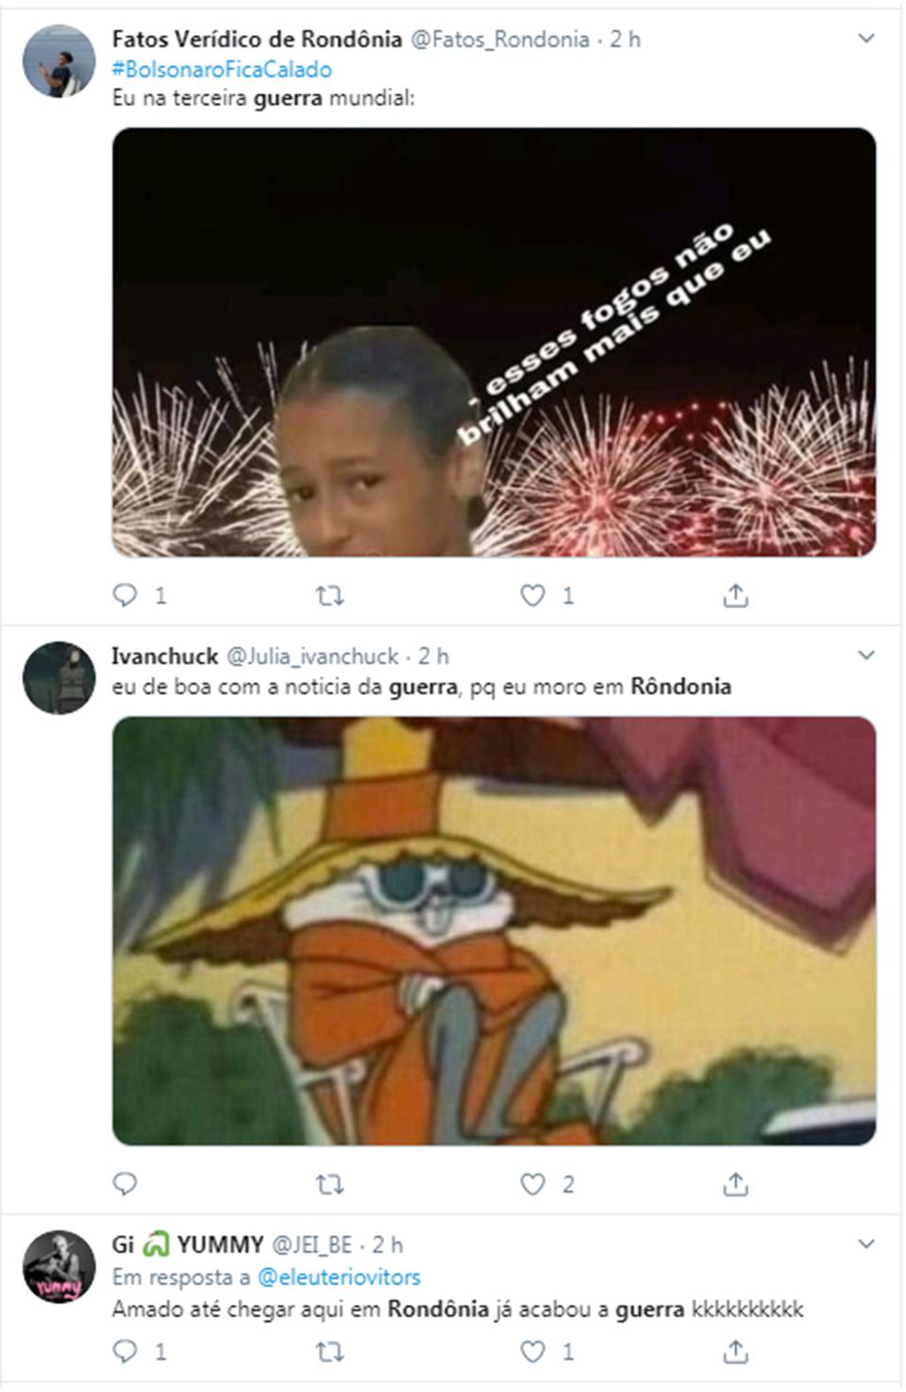The image size is (906, 1392).
Task: Open options chevron on Fatos Verídico tweet
Action: (x=865, y=39)
